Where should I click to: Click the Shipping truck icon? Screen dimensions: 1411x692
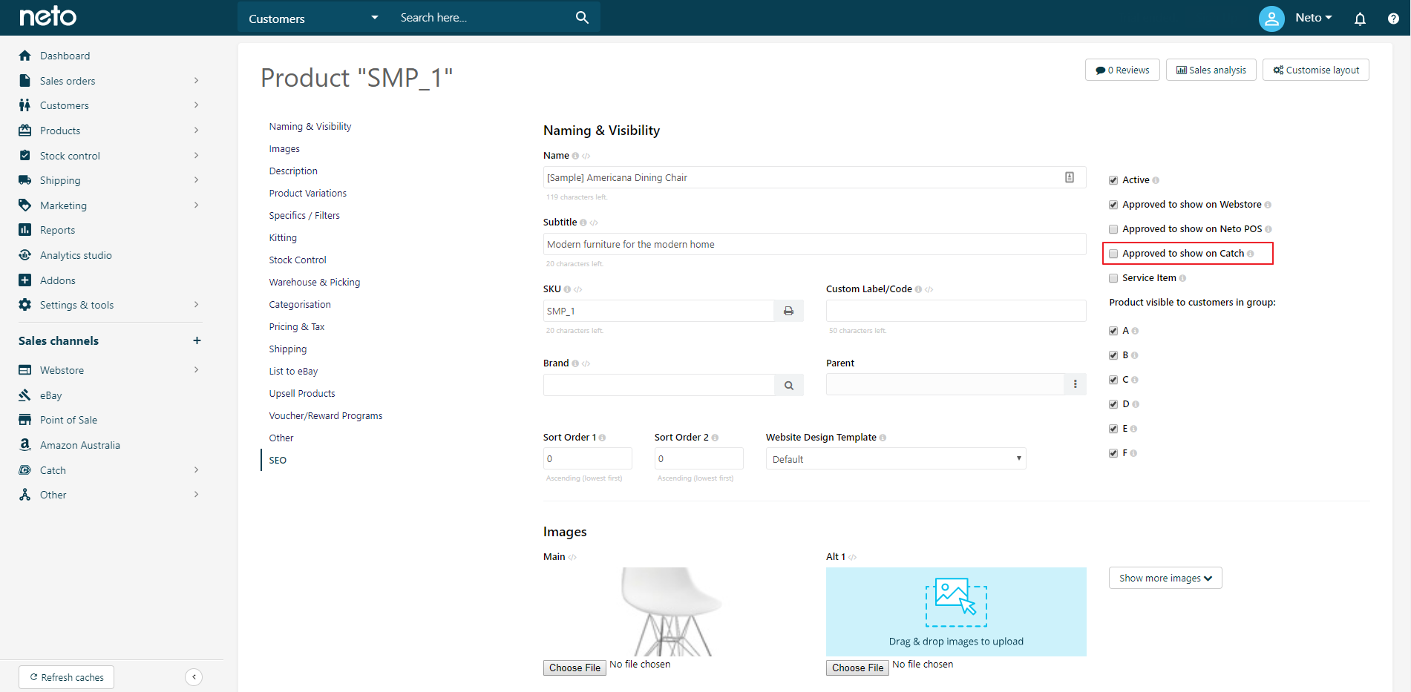tap(25, 180)
